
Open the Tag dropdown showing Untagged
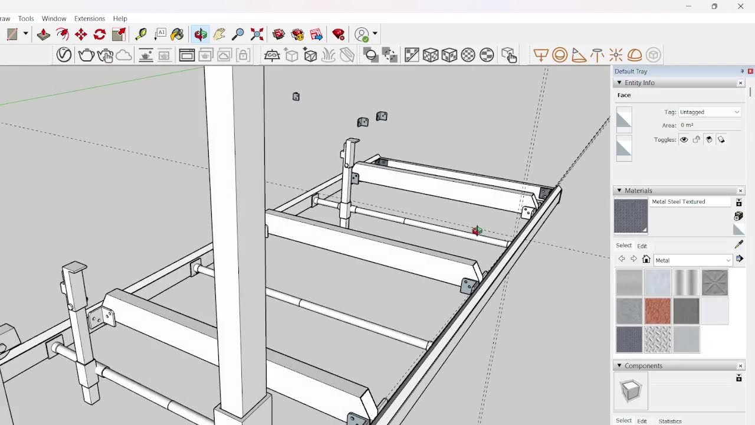pyautogui.click(x=709, y=112)
